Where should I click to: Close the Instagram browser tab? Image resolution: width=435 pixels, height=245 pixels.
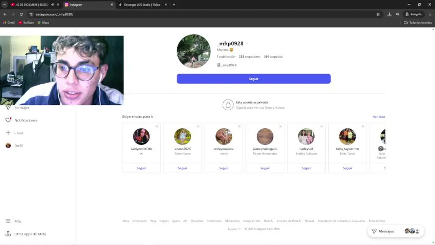pyautogui.click(x=112, y=5)
